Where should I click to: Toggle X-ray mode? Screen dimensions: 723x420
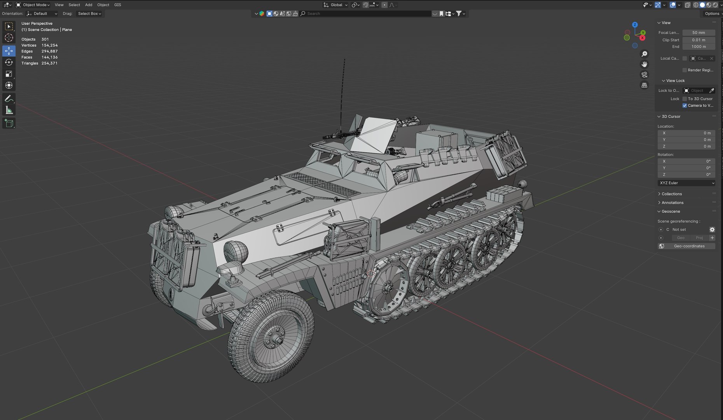pyautogui.click(x=688, y=5)
